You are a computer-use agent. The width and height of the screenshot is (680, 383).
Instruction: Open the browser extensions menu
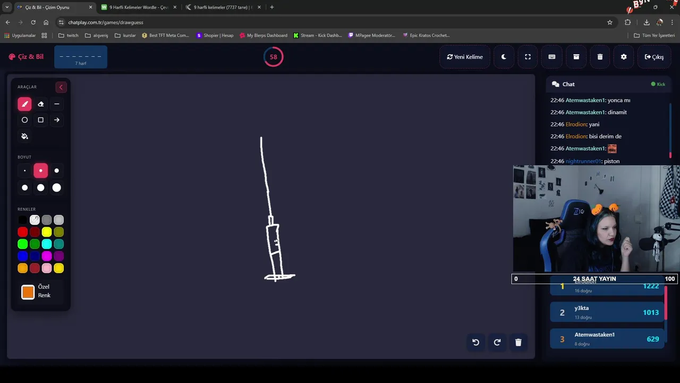click(x=628, y=22)
